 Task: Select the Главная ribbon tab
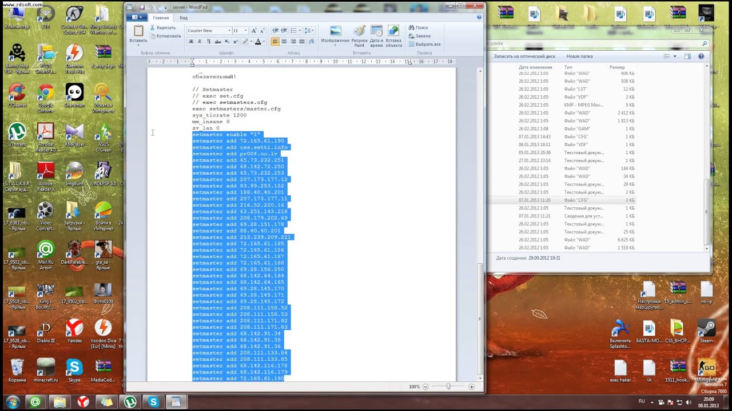point(161,18)
